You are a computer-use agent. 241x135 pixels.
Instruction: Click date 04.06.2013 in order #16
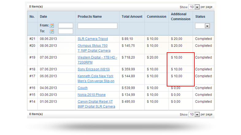coord(49,88)
